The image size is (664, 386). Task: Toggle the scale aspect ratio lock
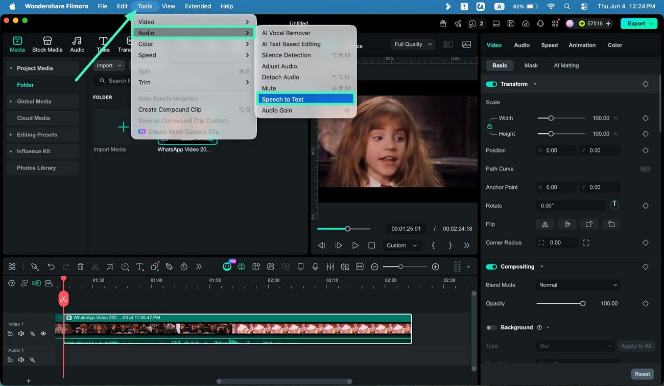tap(490, 126)
